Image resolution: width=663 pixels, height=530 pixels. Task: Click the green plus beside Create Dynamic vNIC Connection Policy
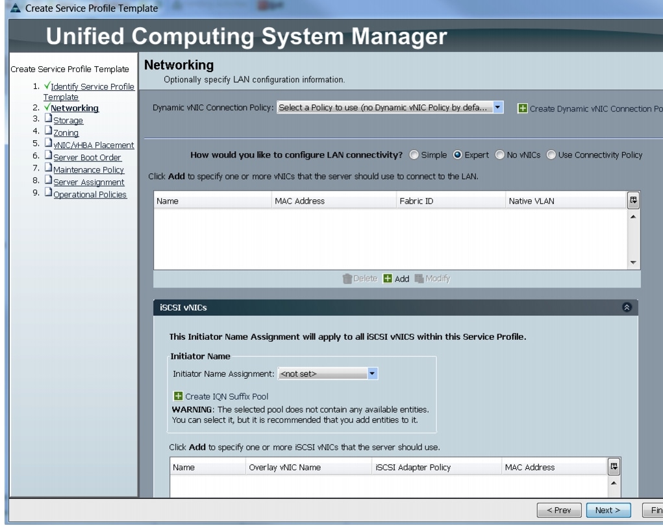[523, 108]
